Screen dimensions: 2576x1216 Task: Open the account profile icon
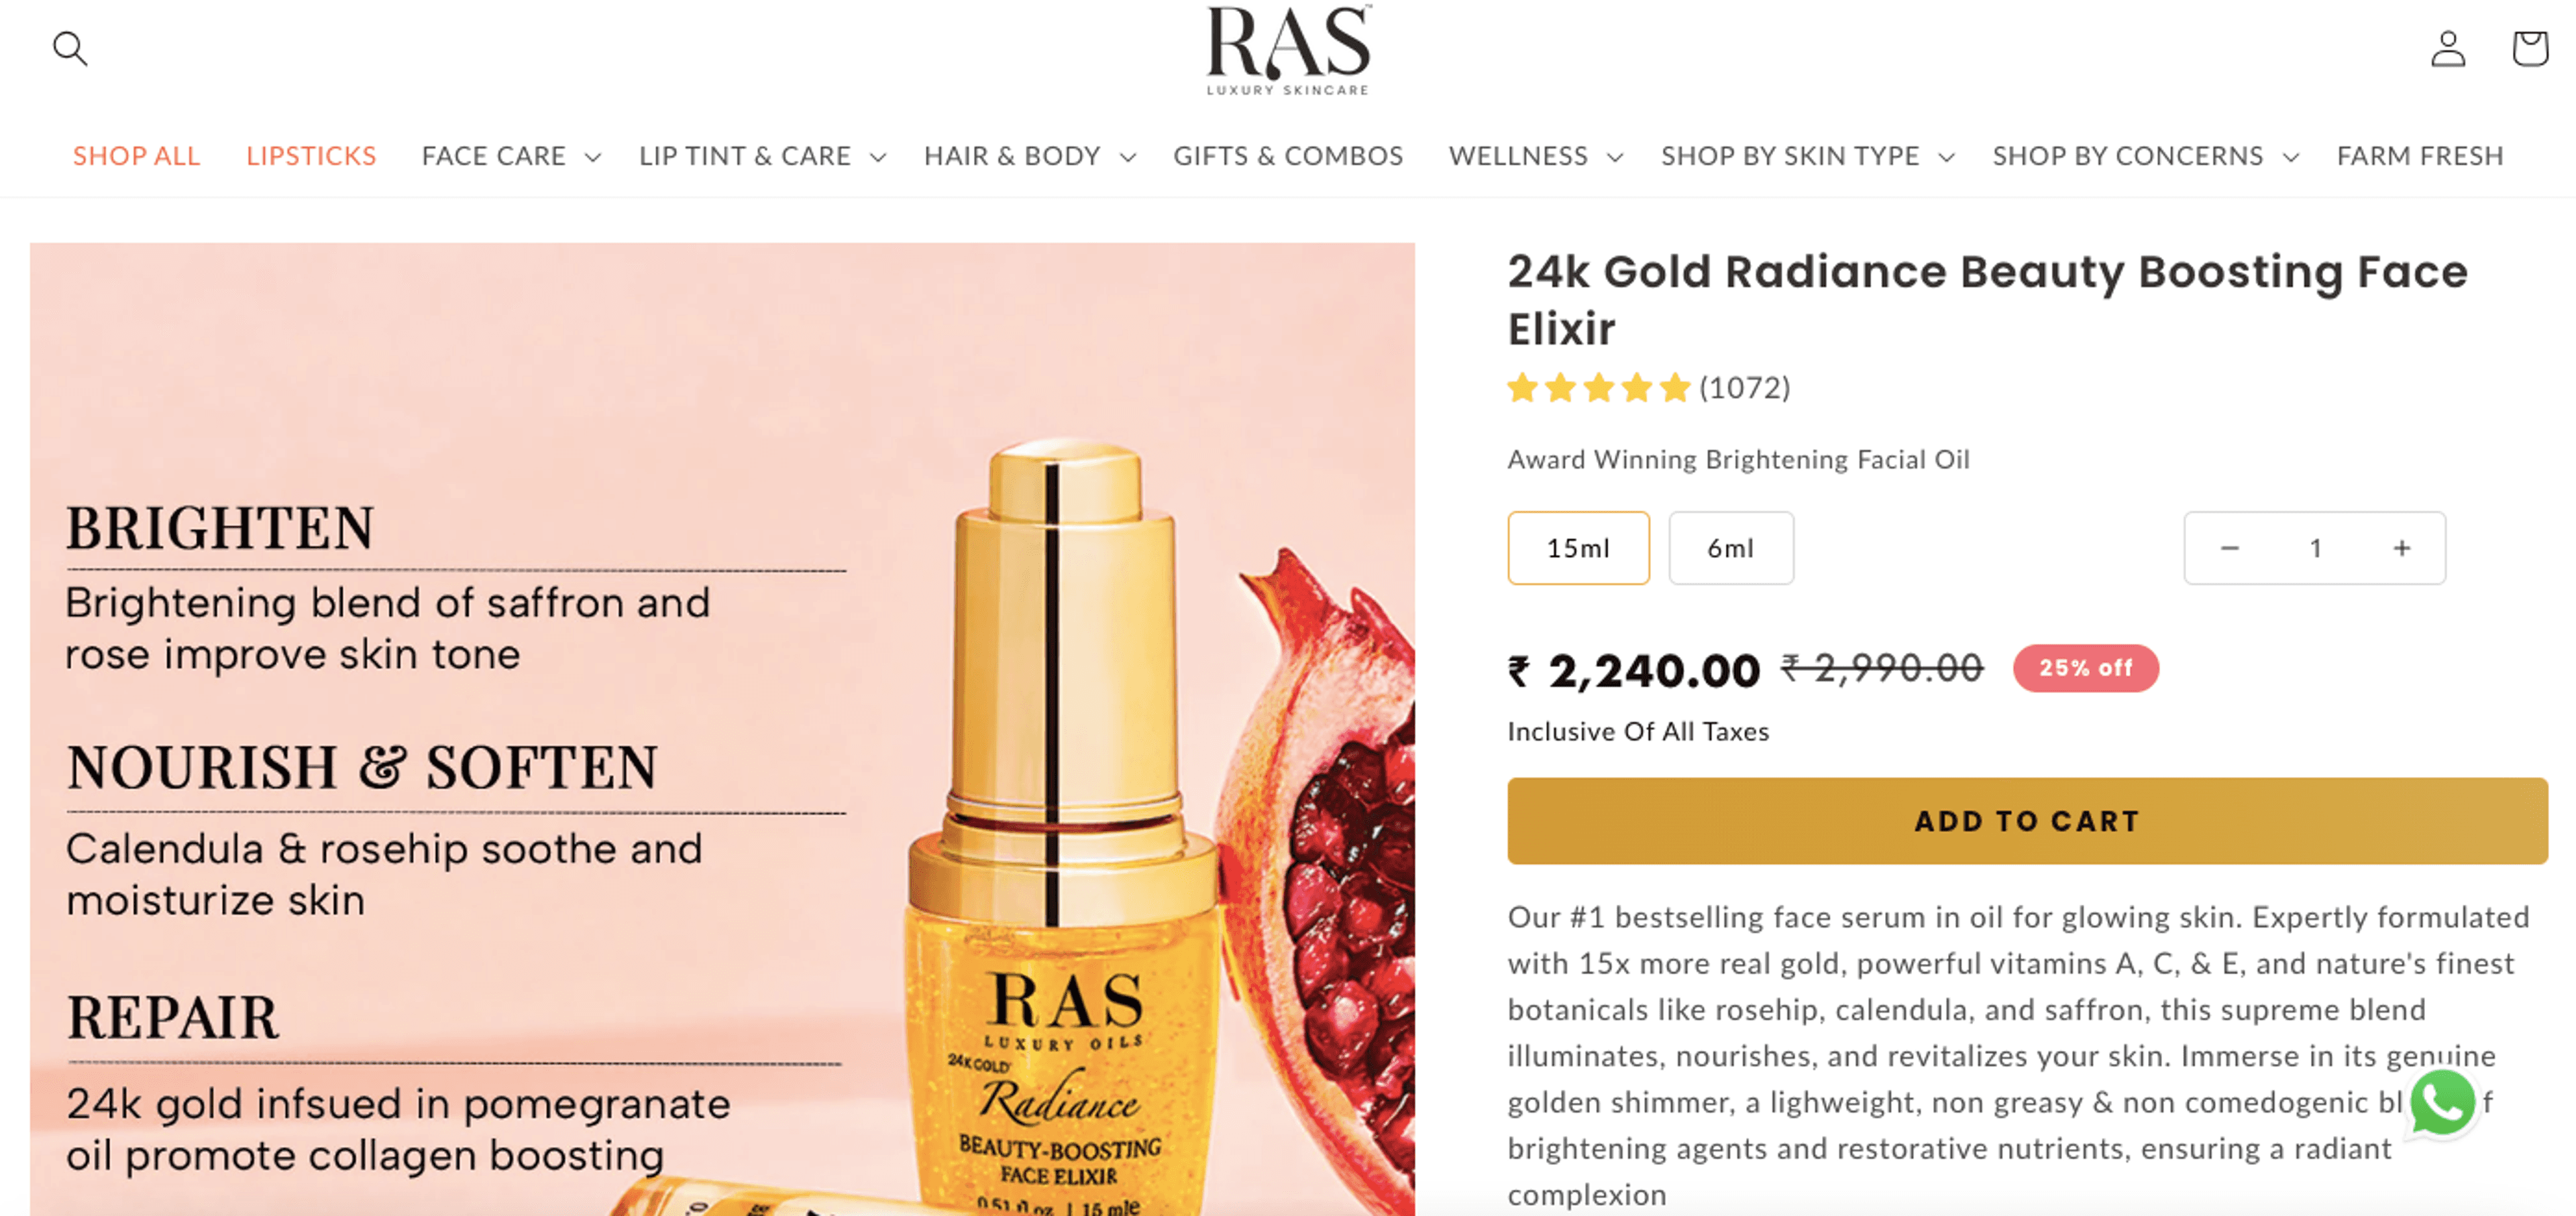click(2448, 48)
